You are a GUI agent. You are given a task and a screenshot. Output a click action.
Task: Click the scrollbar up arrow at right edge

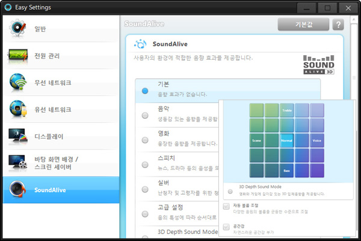[x=354, y=20]
